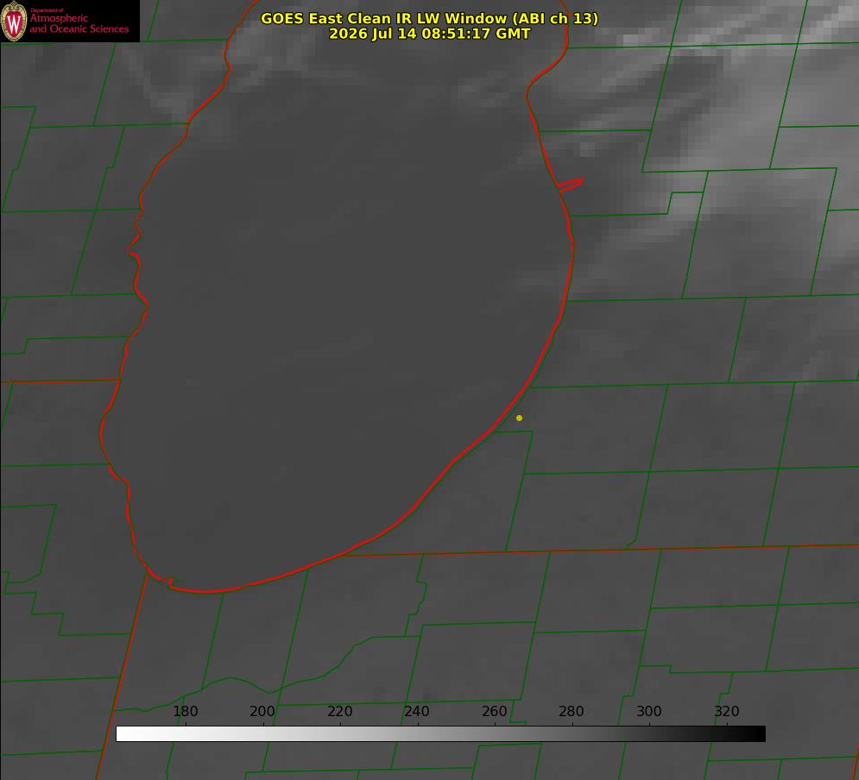Click the 320 colorbar label

[727, 711]
